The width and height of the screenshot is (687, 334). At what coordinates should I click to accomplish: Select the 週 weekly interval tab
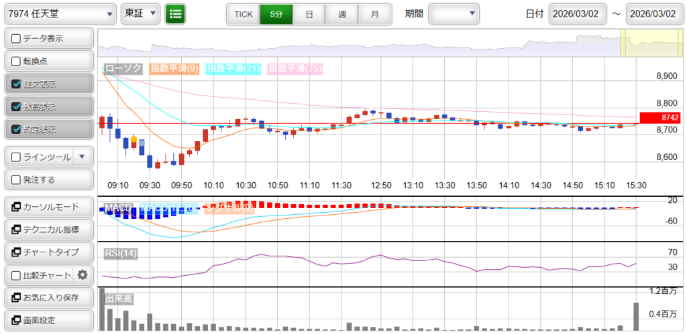click(342, 13)
